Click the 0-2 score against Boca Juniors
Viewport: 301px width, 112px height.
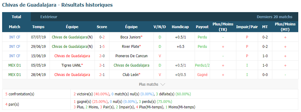[102, 37]
